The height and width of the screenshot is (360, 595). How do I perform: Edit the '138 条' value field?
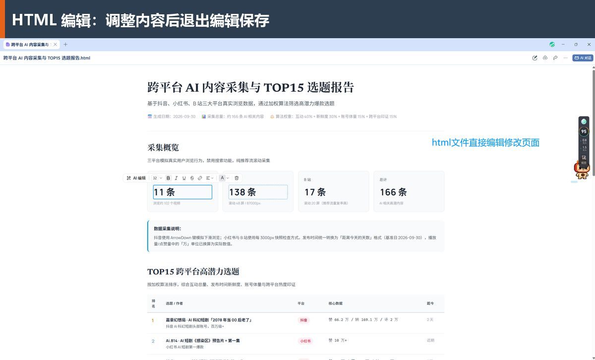tap(258, 192)
